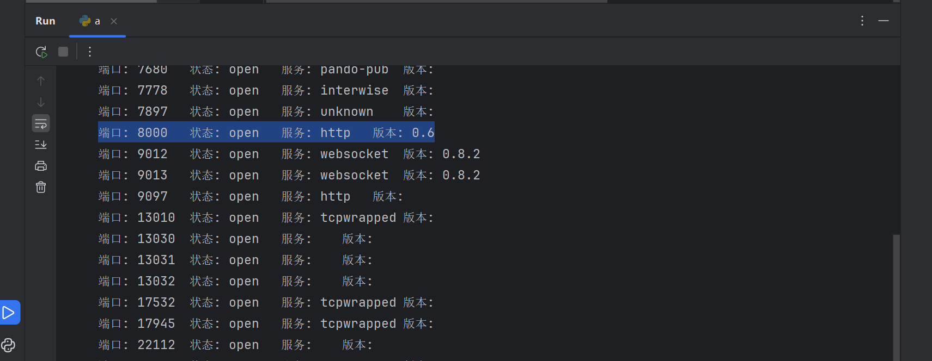Click the port 9012 websocket output line

289,154
